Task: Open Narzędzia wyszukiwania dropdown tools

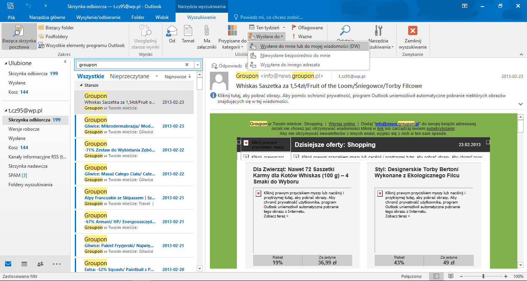Action: (x=378, y=37)
